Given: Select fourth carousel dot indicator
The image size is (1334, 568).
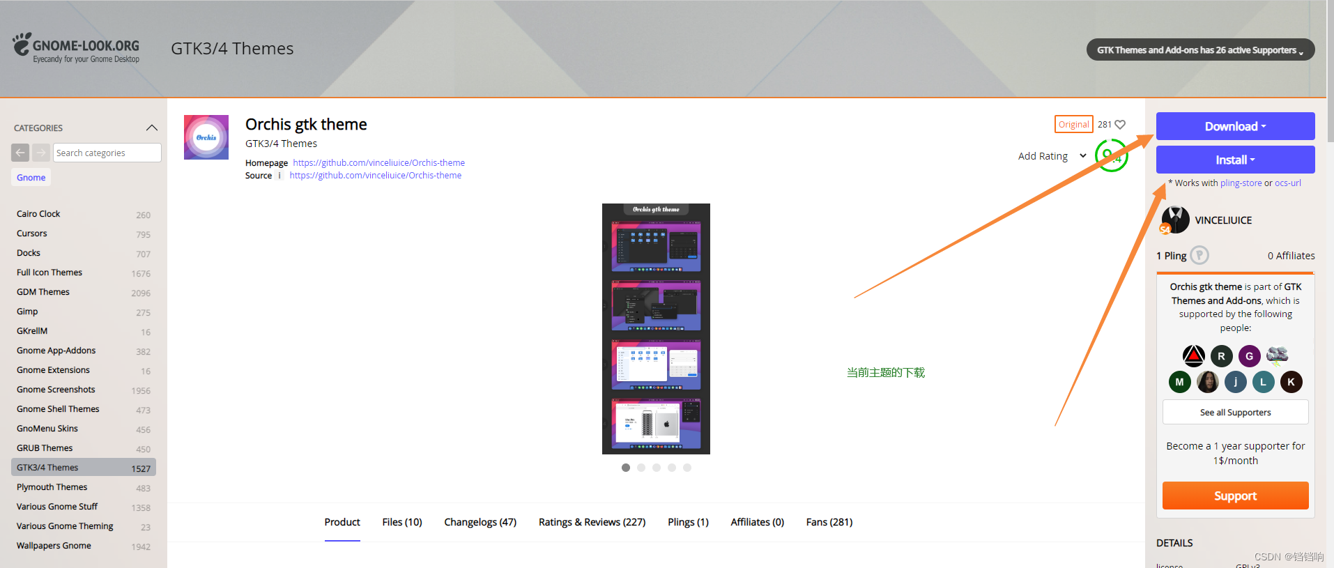Looking at the screenshot, I should pyautogui.click(x=672, y=468).
